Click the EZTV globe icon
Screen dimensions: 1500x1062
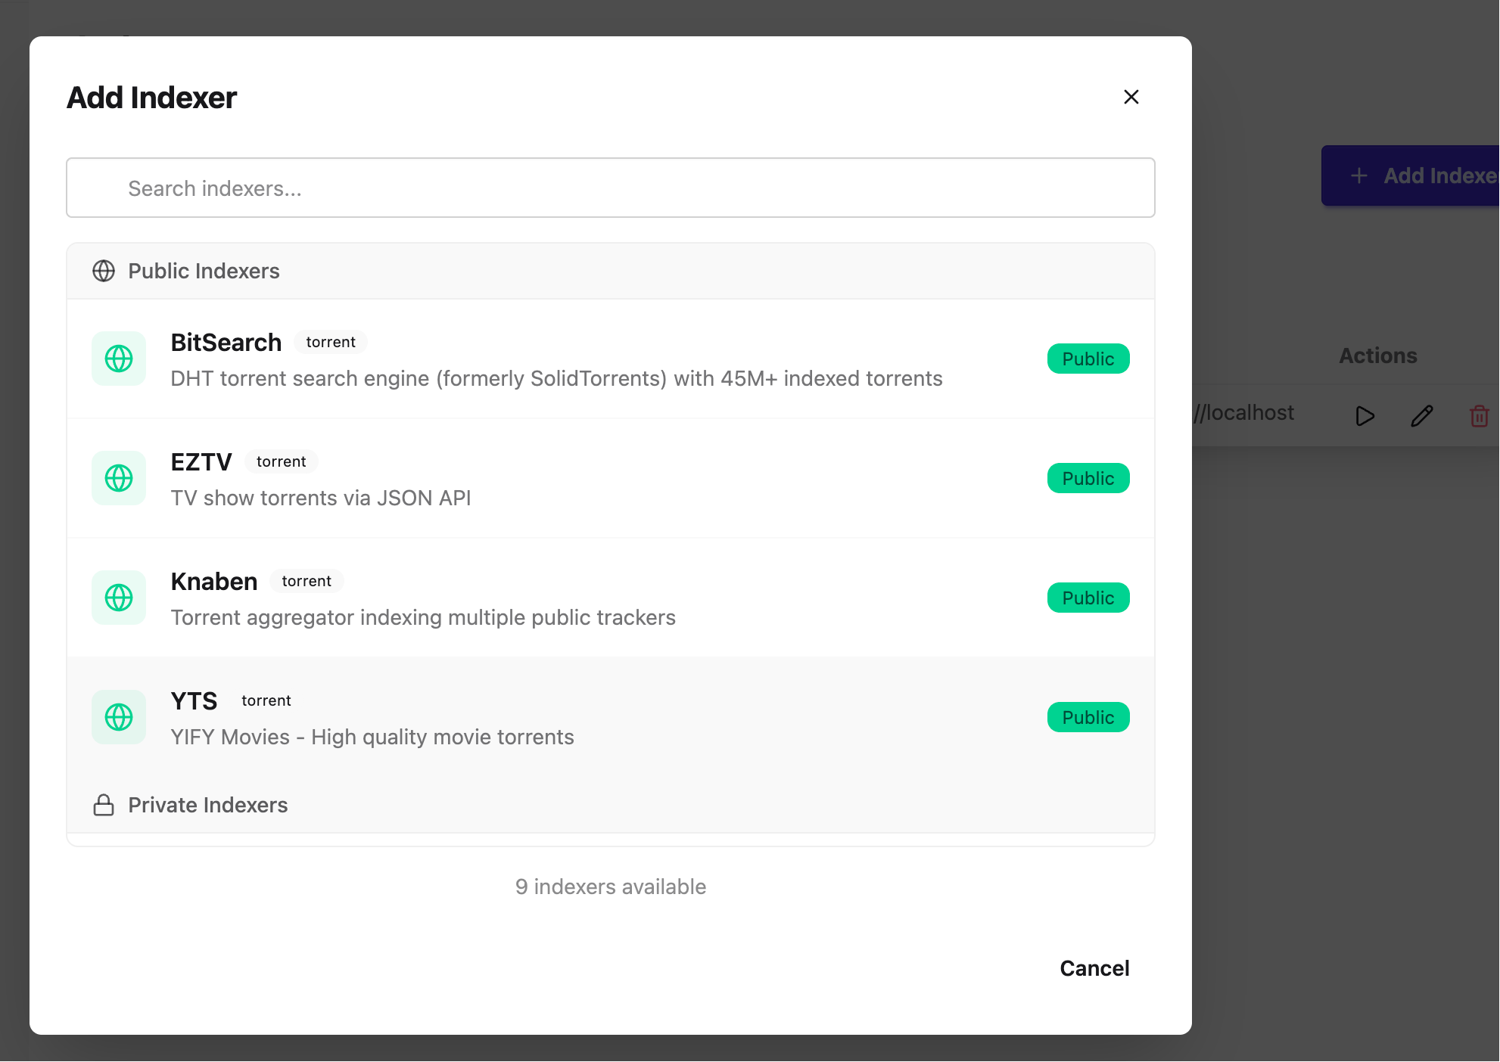pos(119,478)
